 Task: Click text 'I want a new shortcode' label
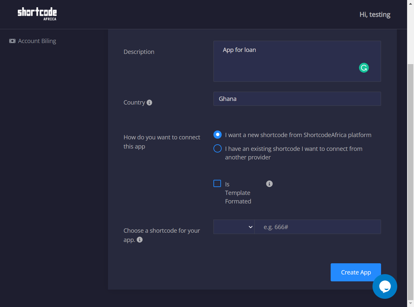[x=298, y=135]
